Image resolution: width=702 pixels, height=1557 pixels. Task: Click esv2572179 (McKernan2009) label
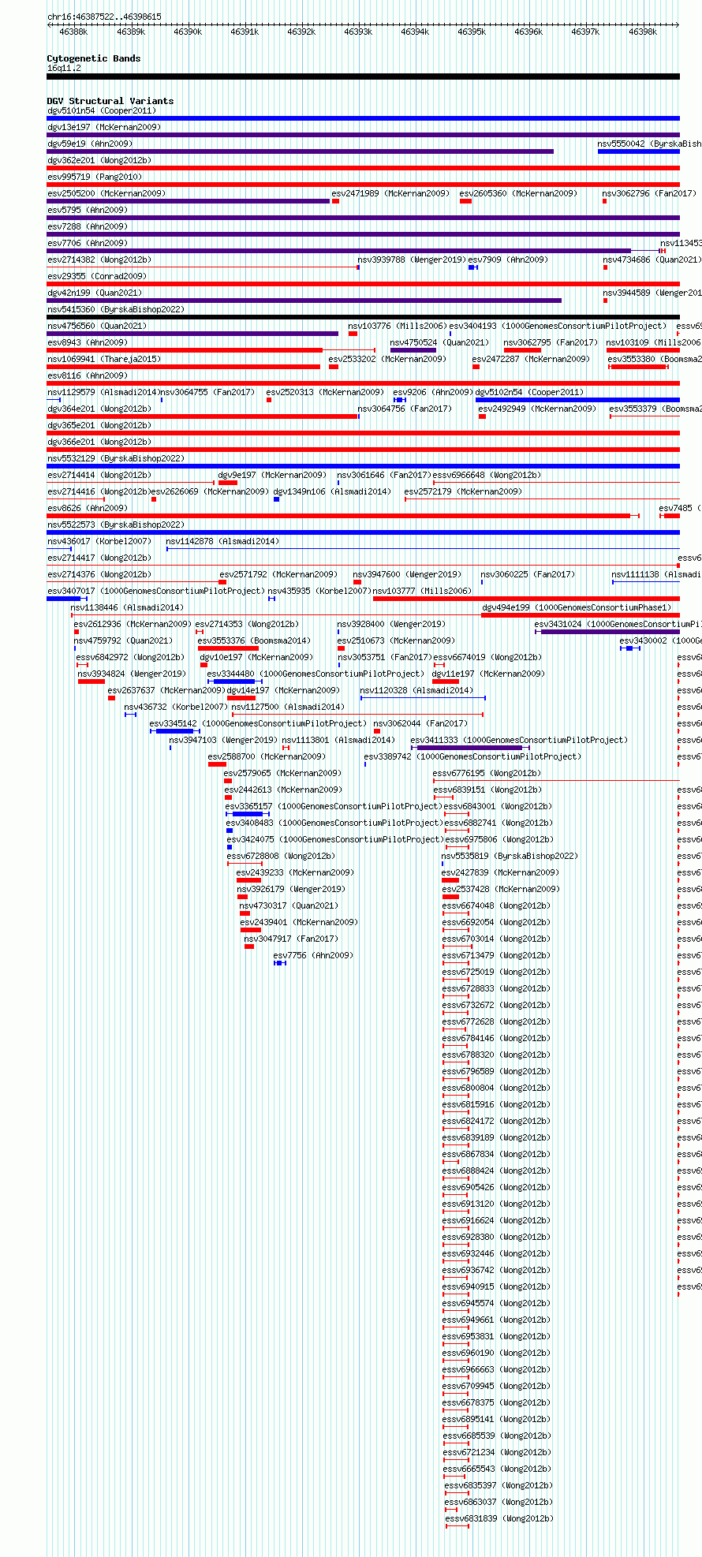(x=463, y=491)
